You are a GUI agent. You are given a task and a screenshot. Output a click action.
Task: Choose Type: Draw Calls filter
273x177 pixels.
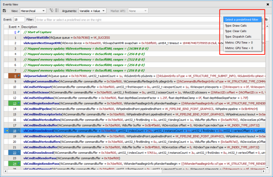[x=242, y=26]
